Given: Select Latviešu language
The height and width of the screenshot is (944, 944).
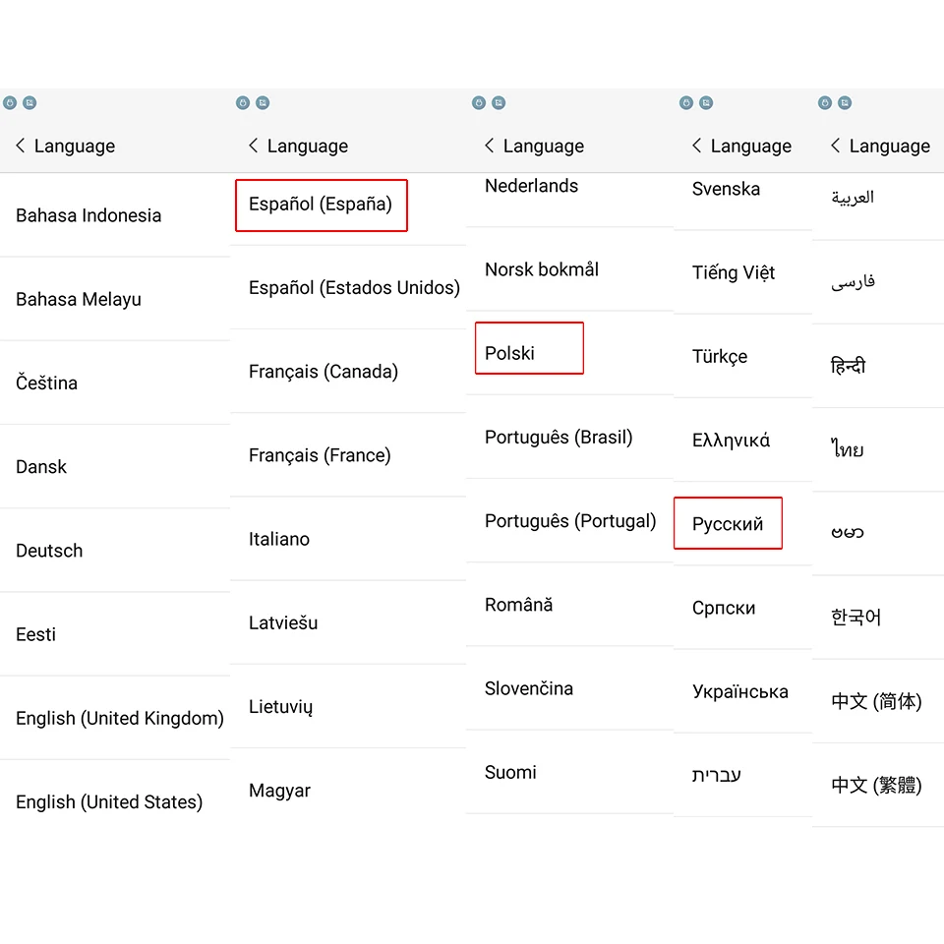Looking at the screenshot, I should coord(348,622).
